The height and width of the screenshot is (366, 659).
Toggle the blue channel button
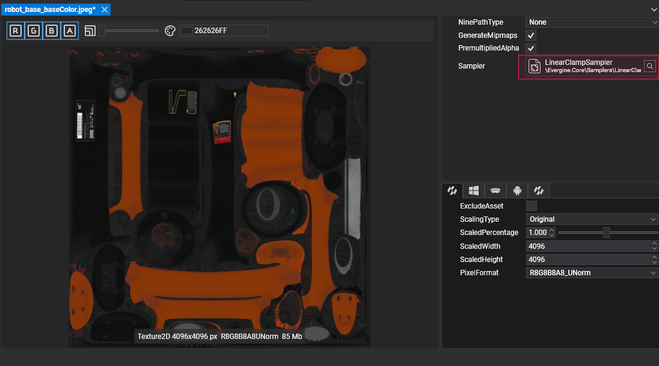click(x=52, y=31)
